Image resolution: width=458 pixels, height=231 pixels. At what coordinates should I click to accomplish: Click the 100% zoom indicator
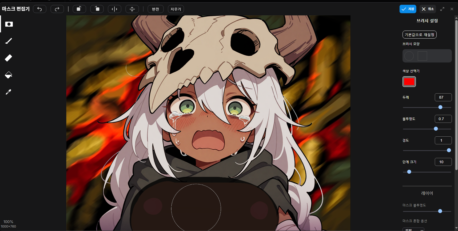pos(8,222)
